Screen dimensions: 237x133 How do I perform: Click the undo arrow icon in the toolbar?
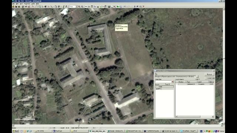(x=125, y=7)
